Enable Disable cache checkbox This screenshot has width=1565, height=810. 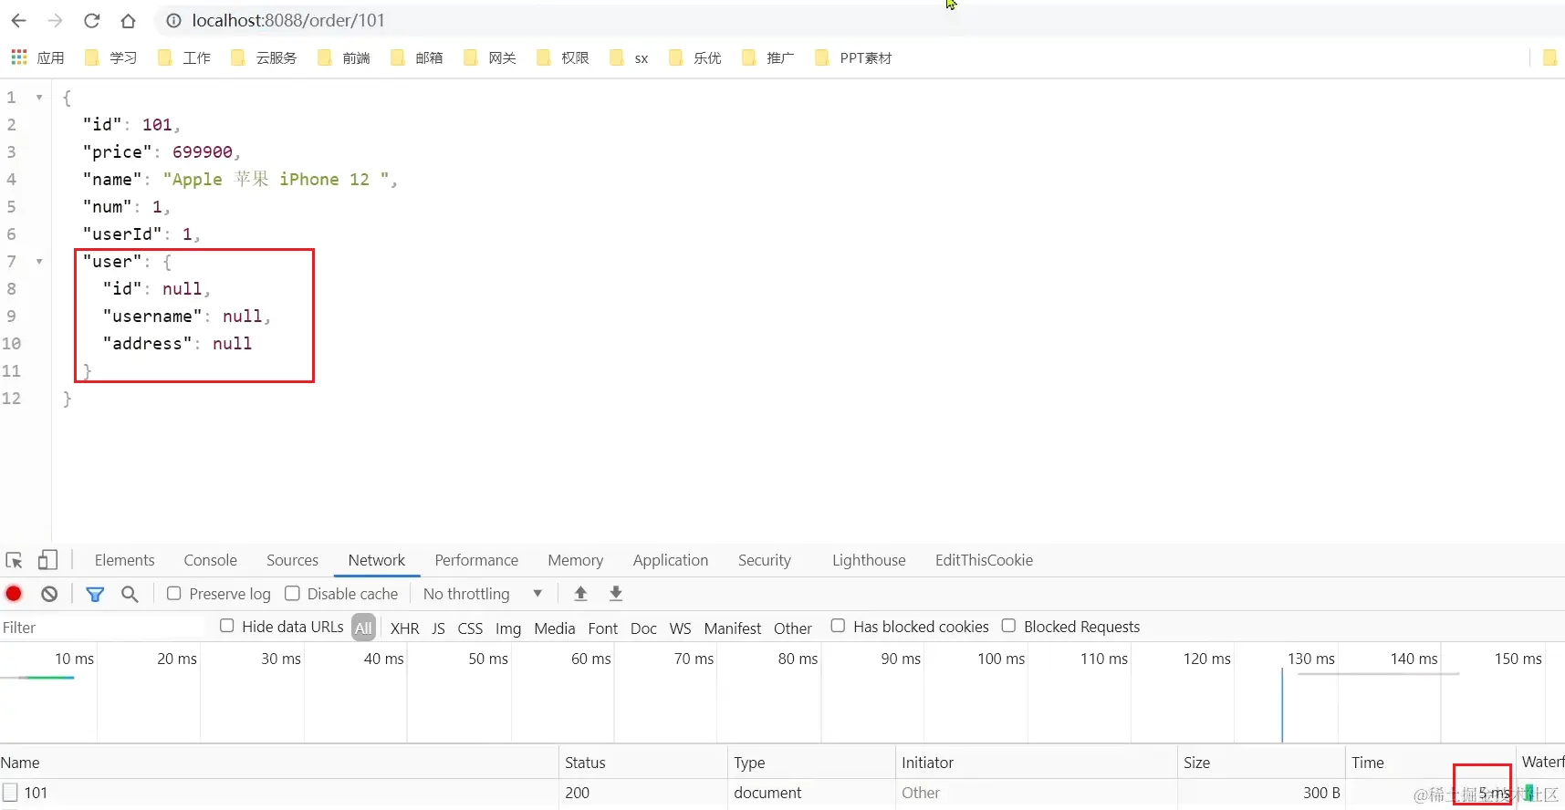click(292, 593)
